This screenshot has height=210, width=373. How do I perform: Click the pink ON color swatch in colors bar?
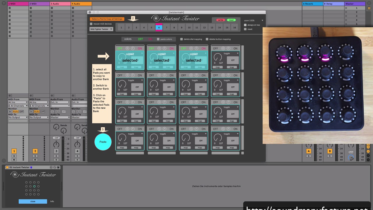tap(150, 39)
